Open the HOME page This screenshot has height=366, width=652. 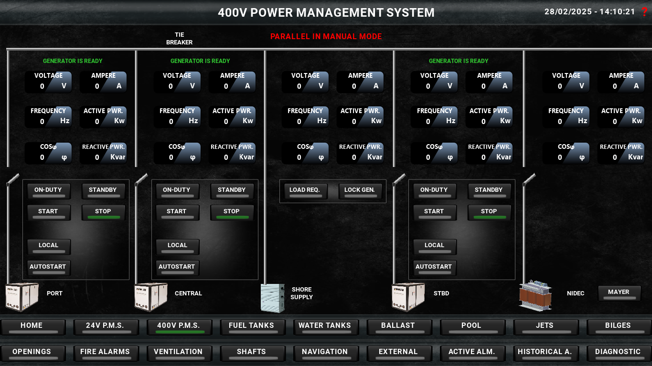coord(32,327)
